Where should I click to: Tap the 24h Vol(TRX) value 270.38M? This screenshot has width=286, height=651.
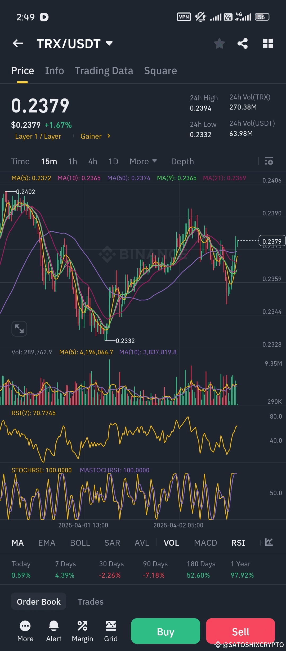[x=243, y=107]
